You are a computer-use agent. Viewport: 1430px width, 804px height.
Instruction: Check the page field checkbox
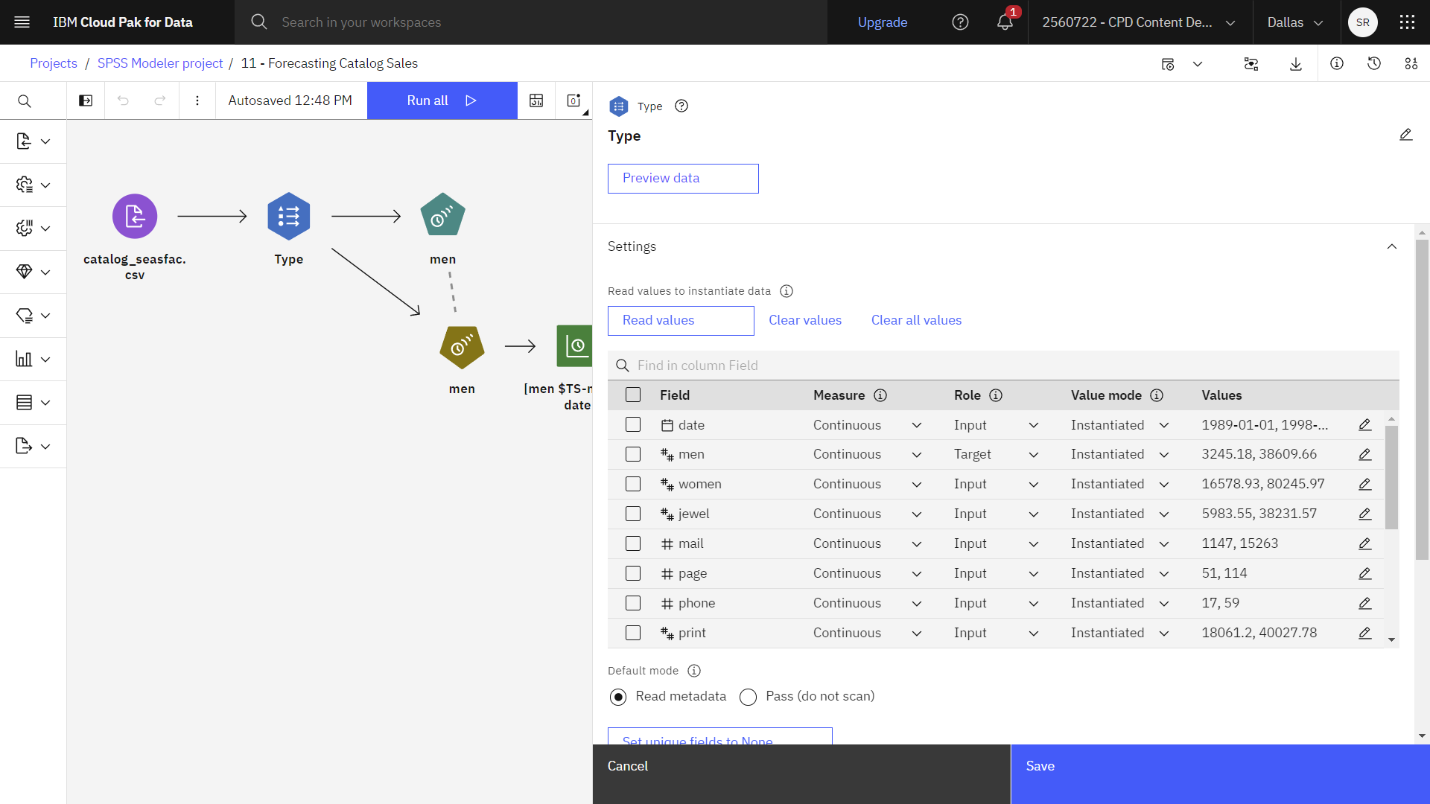tap(633, 573)
